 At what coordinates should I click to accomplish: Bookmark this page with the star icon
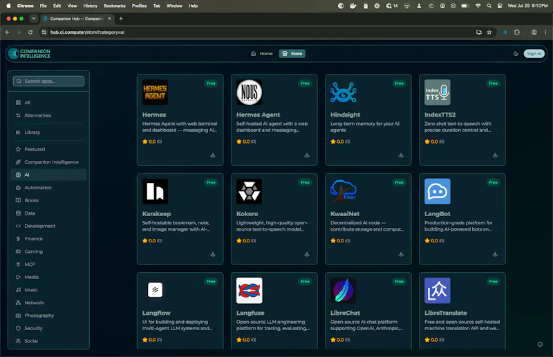pos(489,32)
